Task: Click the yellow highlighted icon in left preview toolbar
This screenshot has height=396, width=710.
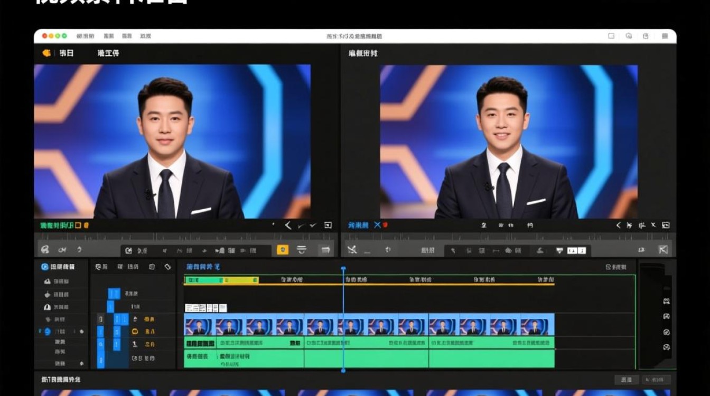Action: click(x=283, y=250)
